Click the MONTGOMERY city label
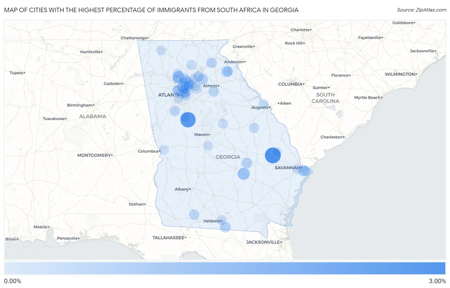450x288 pixels. coord(94,155)
